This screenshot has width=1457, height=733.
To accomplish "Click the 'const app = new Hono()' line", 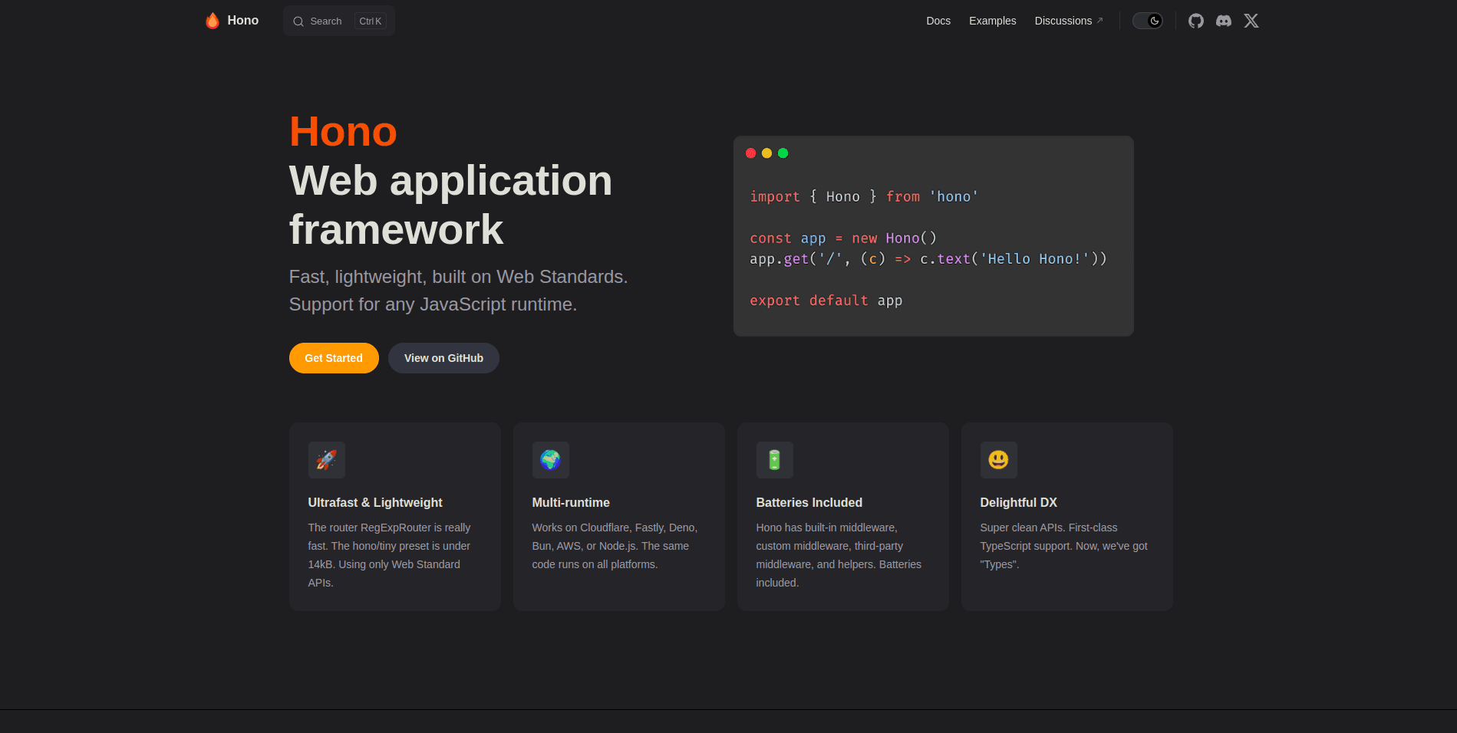I will click(x=843, y=238).
